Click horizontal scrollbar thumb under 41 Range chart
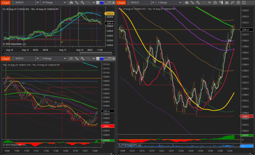This screenshot has width=255, height=155. [96, 53]
